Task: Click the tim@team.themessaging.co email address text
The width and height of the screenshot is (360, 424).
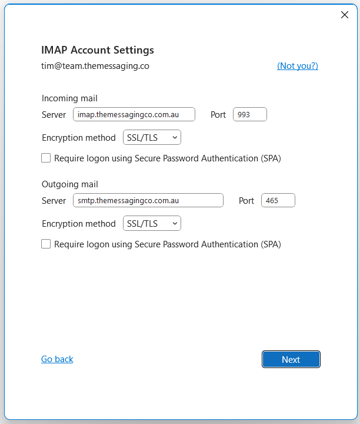Action: point(95,66)
